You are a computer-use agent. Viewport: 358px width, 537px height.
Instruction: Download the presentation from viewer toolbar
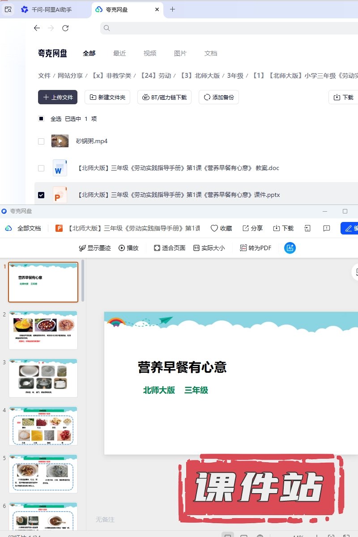coord(283,228)
